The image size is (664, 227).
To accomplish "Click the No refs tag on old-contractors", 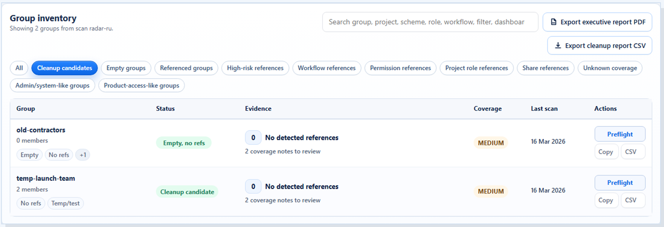I will click(x=59, y=155).
